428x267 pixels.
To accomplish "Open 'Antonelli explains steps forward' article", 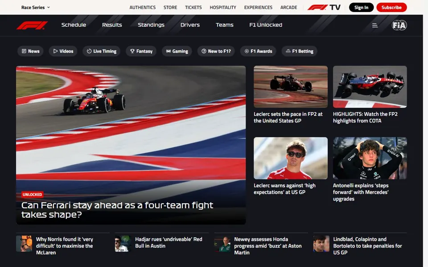I will 361,192.
